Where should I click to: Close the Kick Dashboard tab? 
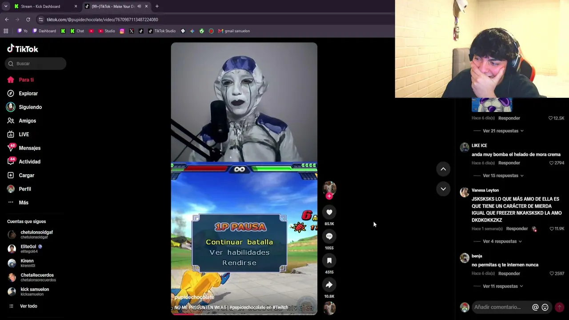[x=76, y=6]
